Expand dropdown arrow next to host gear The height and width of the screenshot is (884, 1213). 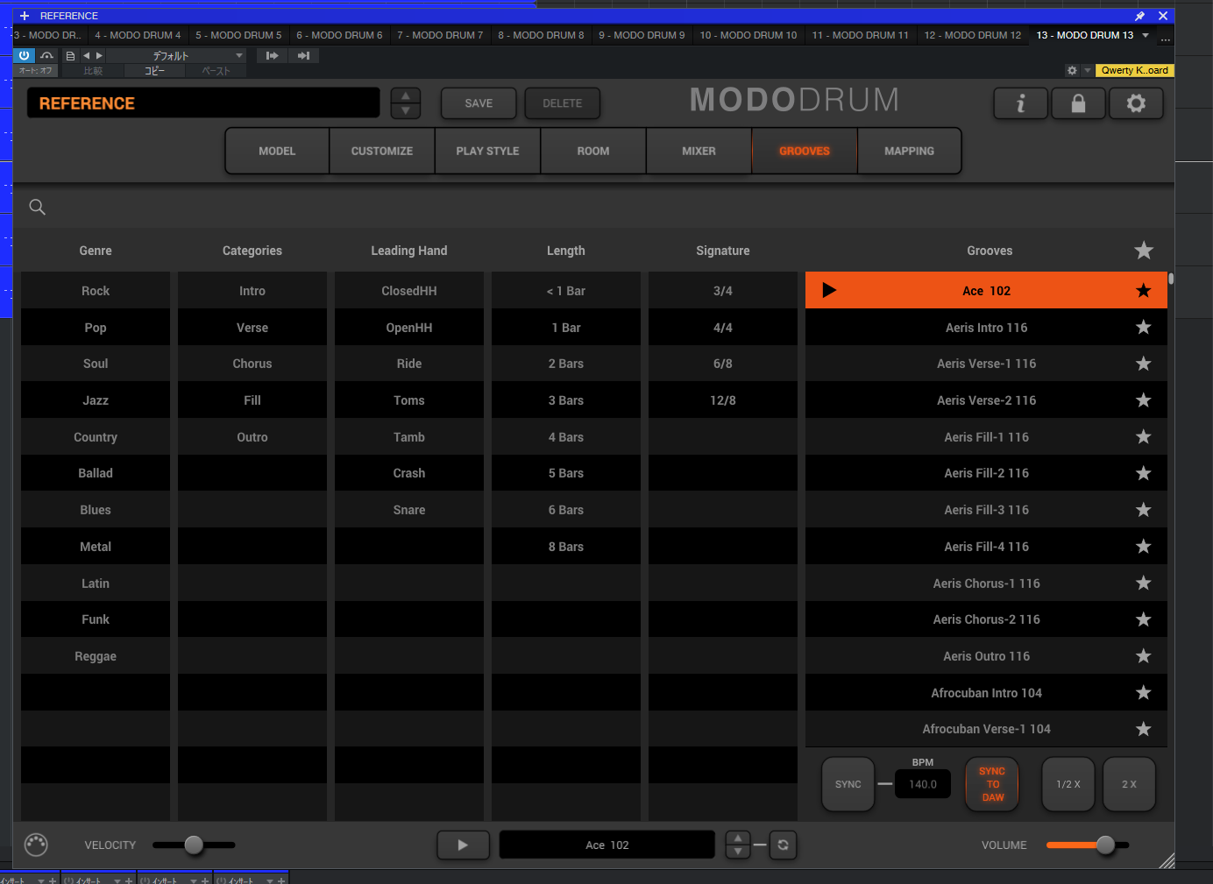tap(1088, 70)
